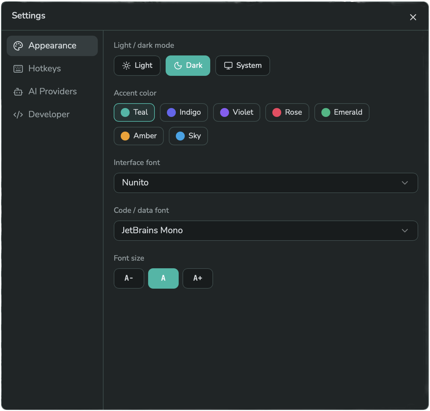The image size is (430, 411).
Task: Choose System mode option
Action: 243,66
